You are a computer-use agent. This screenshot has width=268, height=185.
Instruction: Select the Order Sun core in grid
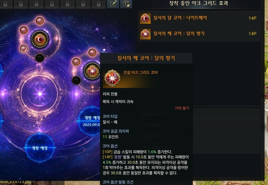tap(92, 71)
